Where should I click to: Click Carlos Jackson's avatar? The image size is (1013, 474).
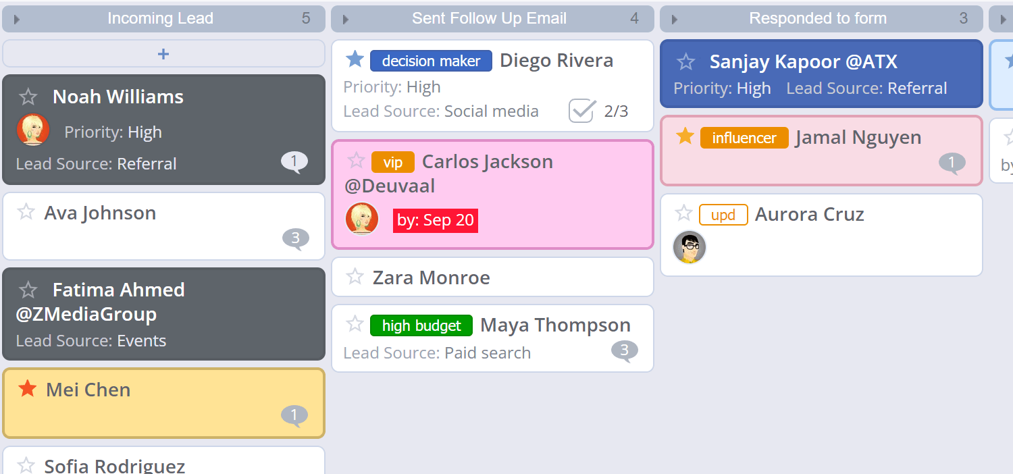tap(362, 219)
